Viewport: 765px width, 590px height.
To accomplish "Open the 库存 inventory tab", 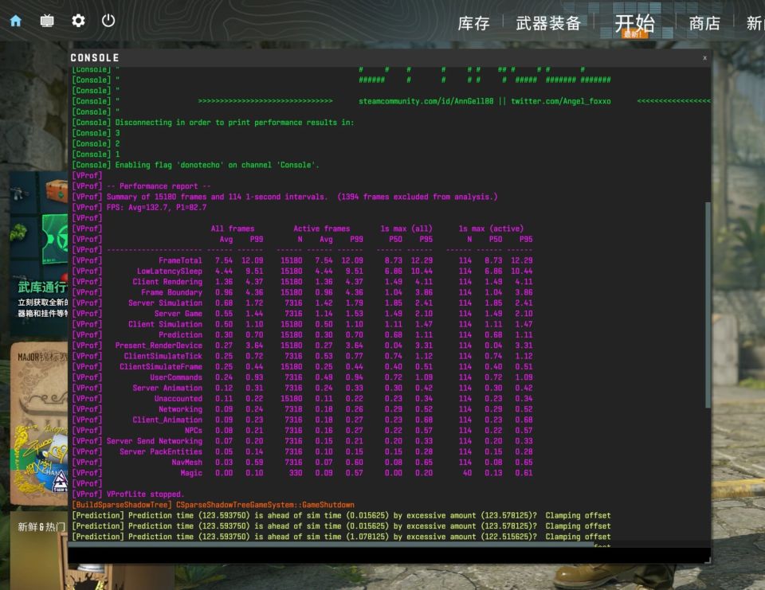I will click(x=473, y=23).
